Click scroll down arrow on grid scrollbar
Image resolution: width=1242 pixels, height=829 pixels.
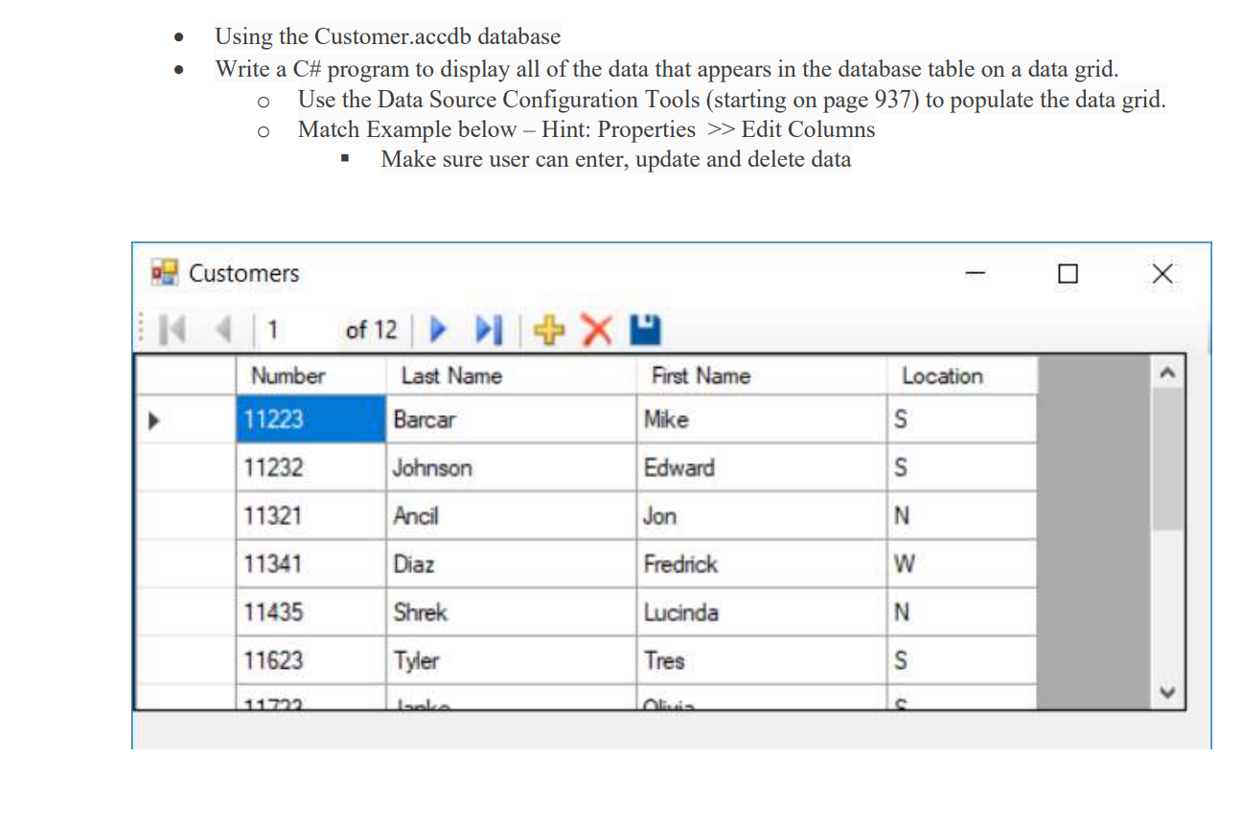point(1166,692)
